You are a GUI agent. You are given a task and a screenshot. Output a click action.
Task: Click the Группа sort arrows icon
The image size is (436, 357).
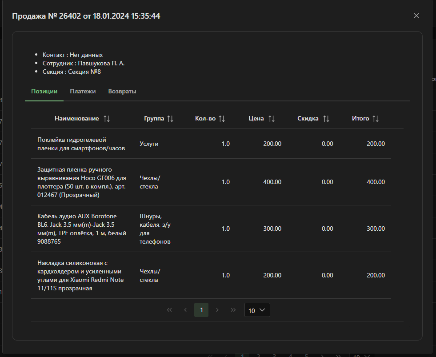click(170, 119)
